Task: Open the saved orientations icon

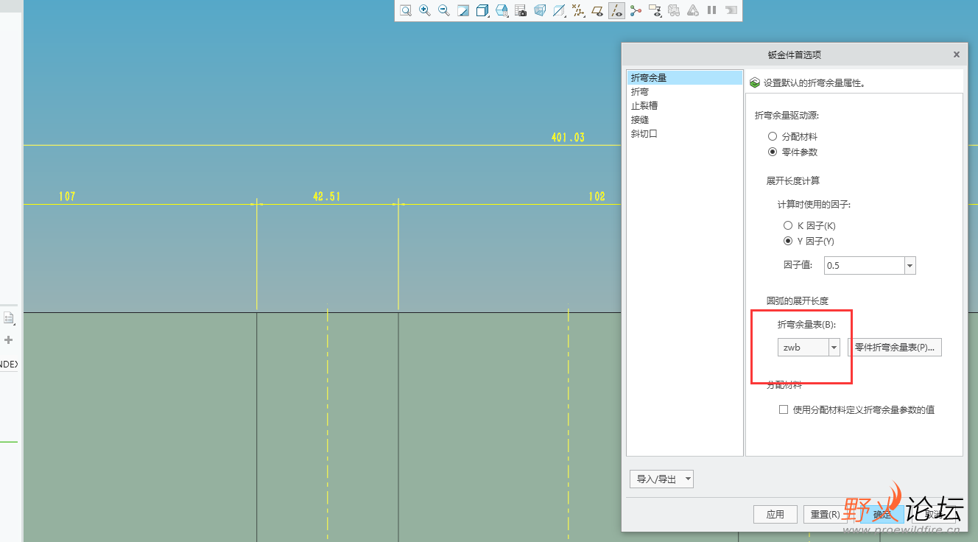Action: 502,10
